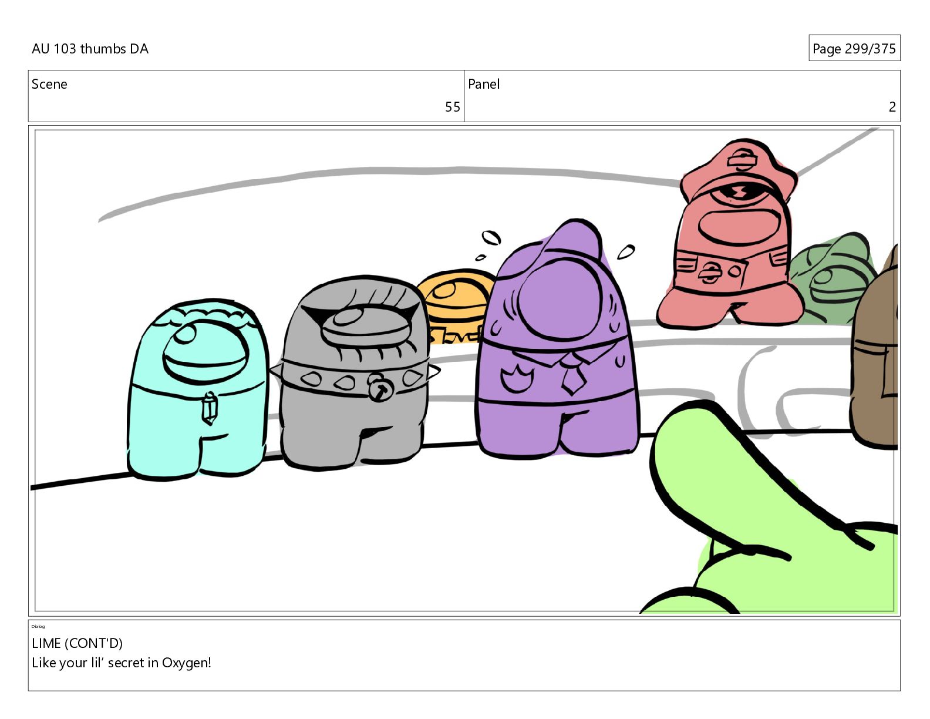Viewport: 930px width, 719px height.
Task: Click the 'LIME (CONT'D)' speaker name
Action: click(x=77, y=643)
